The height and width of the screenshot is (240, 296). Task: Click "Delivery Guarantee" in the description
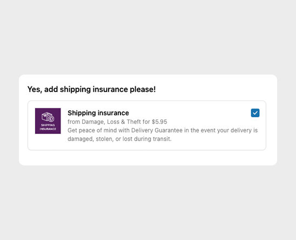coord(157,130)
